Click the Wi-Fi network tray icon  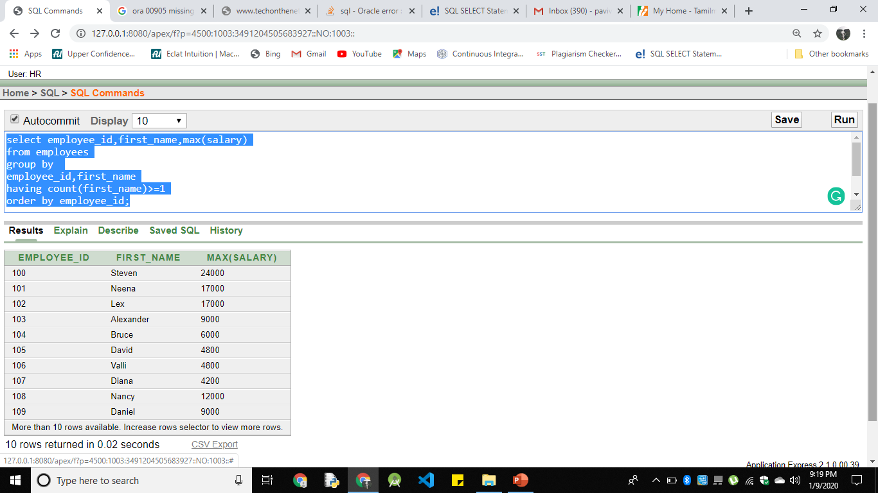749,480
